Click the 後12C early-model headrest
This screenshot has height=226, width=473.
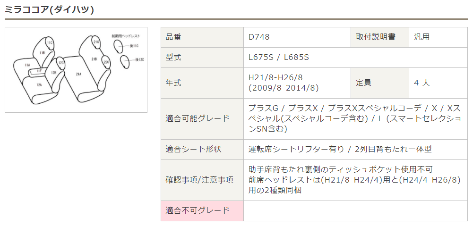(x=124, y=61)
